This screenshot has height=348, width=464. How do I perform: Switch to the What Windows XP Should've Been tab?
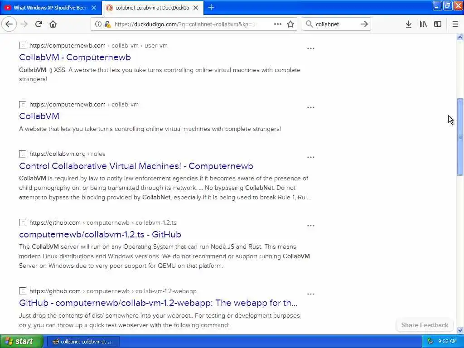[51, 8]
